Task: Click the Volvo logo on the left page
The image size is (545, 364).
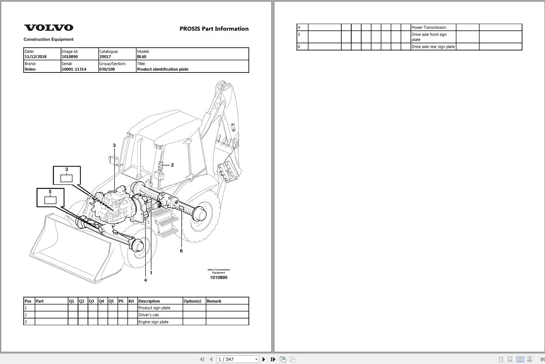Action: [48, 27]
